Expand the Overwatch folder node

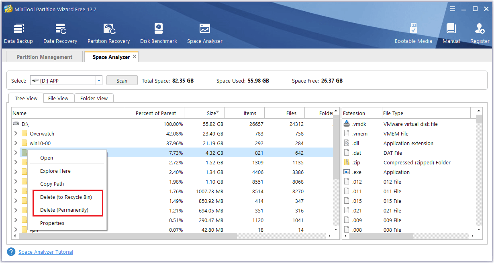16,134
